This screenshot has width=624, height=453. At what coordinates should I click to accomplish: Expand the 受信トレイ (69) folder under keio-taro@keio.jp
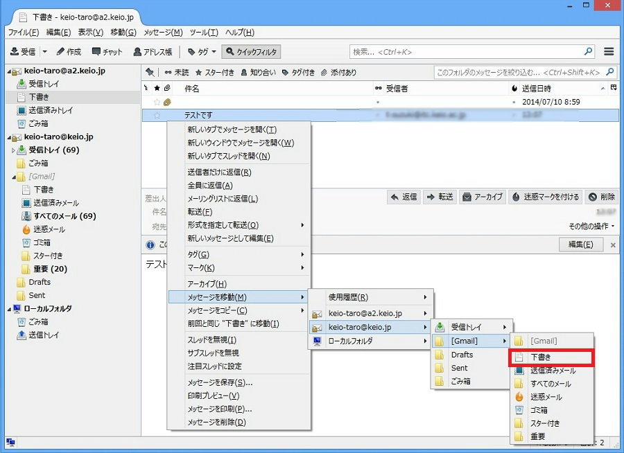pos(13,150)
